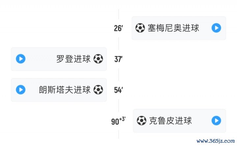Select the 朗斯塔夫进球 text label

65,89
